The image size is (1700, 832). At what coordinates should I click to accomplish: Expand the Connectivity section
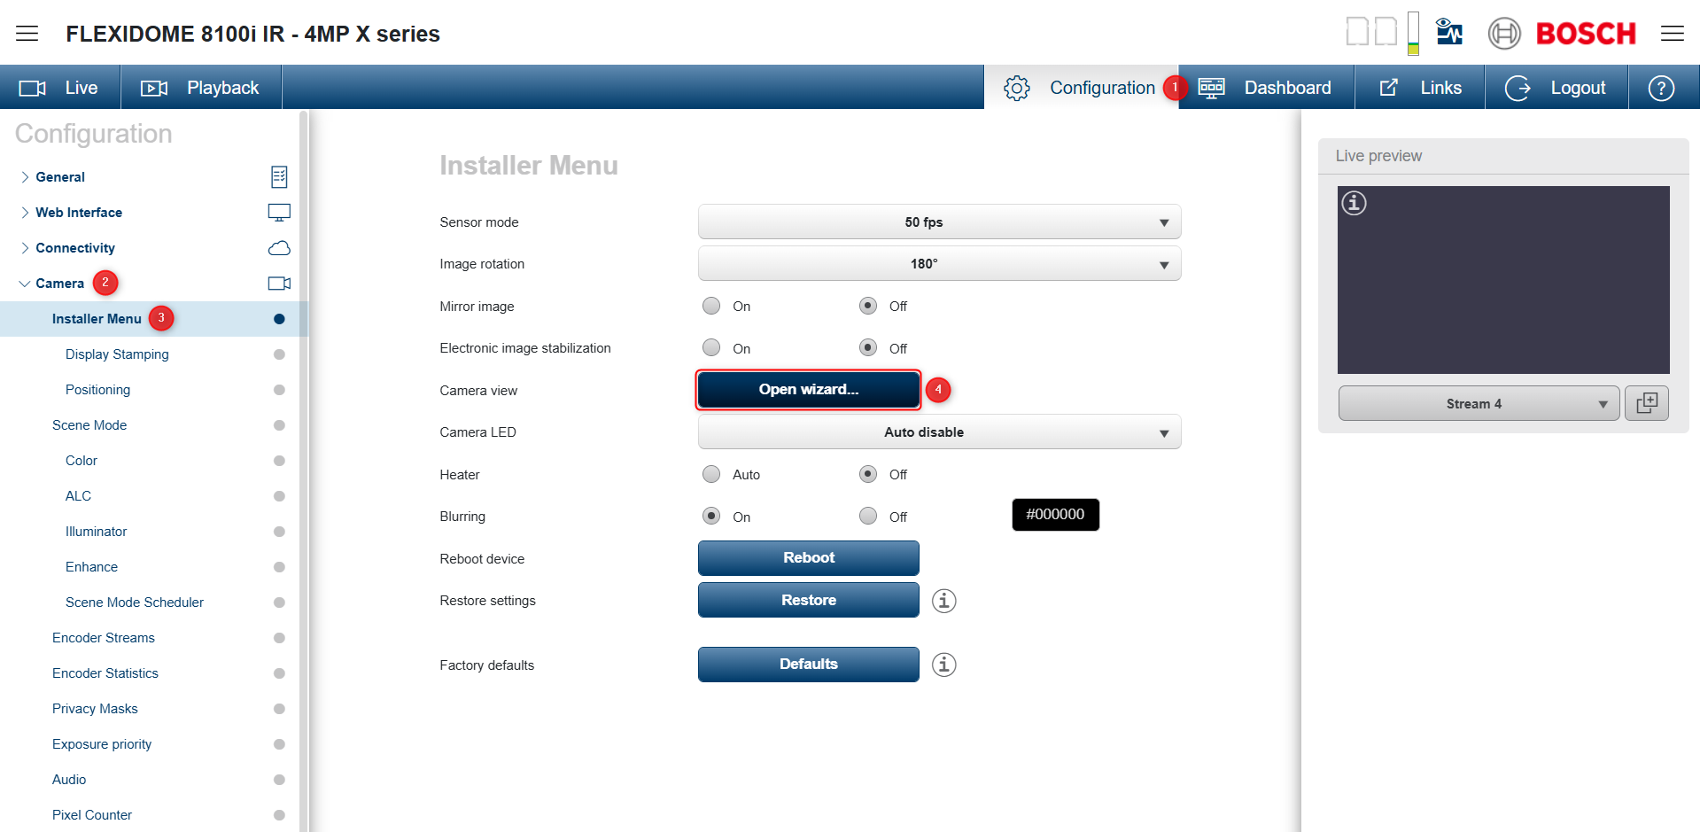25,248
